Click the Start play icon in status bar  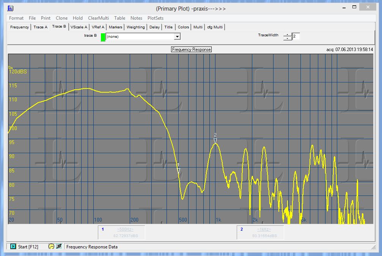[13, 247]
